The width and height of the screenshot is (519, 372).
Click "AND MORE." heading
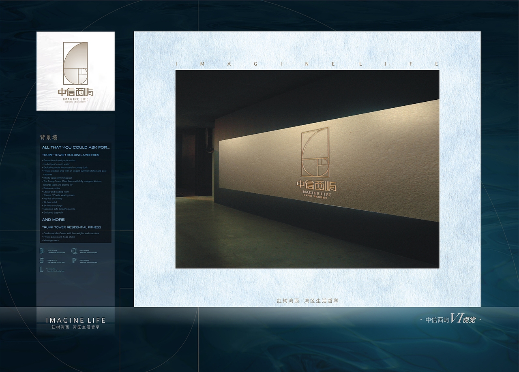(x=54, y=220)
